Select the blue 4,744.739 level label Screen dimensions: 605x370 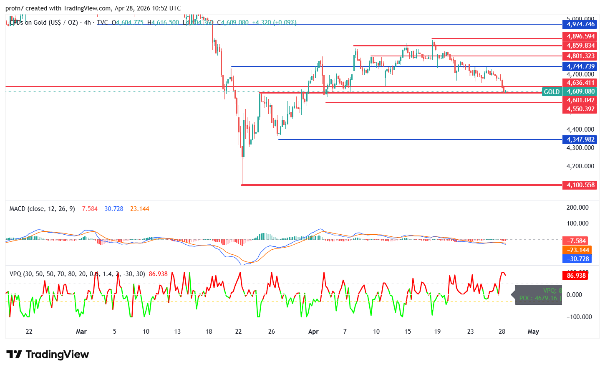pos(580,66)
